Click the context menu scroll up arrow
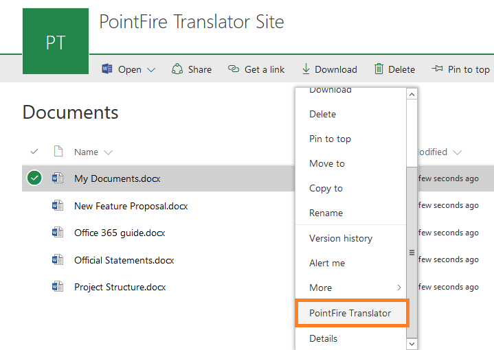Image resolution: width=494 pixels, height=350 pixels. 412,94
